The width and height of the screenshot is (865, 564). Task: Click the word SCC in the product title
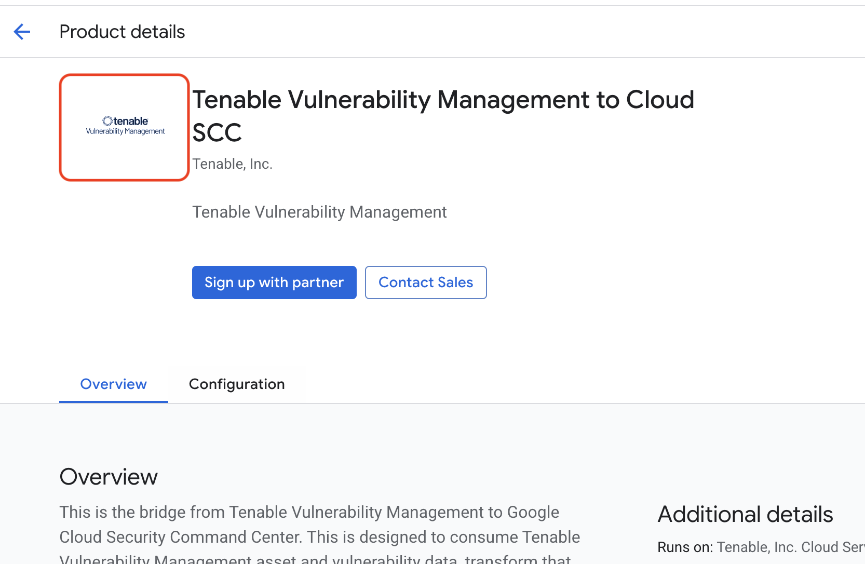coord(217,132)
